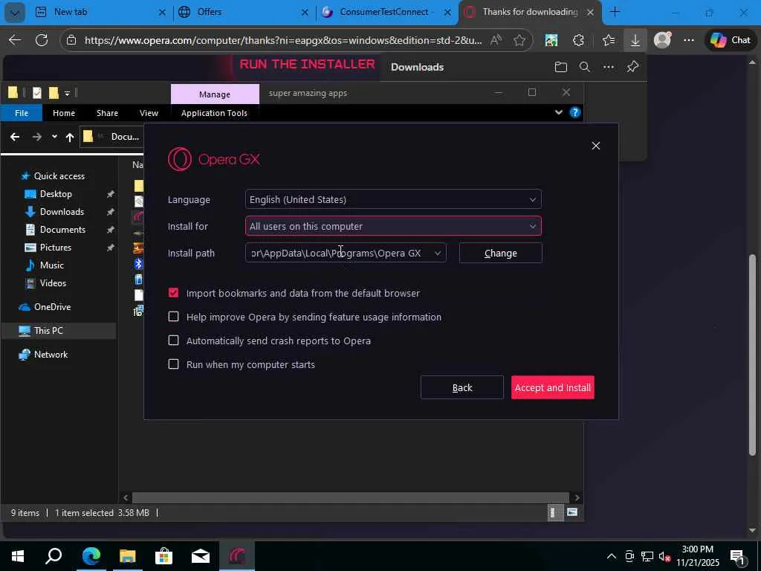Toggle the Edge Downloads button
The width and height of the screenshot is (761, 571).
coord(635,40)
